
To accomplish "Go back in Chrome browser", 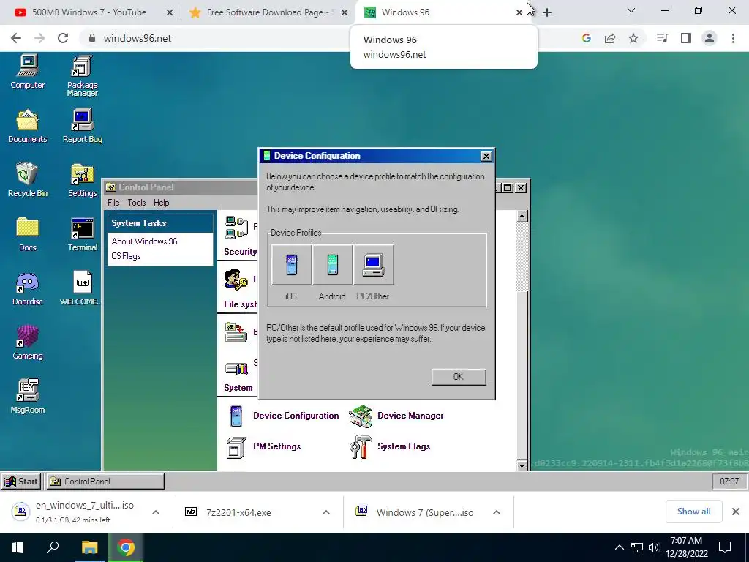I will 16,38.
